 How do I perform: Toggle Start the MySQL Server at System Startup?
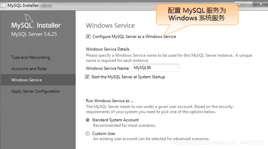(x=87, y=77)
